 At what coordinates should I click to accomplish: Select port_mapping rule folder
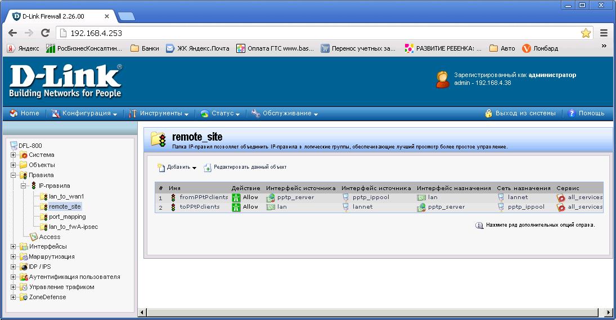[x=67, y=217]
